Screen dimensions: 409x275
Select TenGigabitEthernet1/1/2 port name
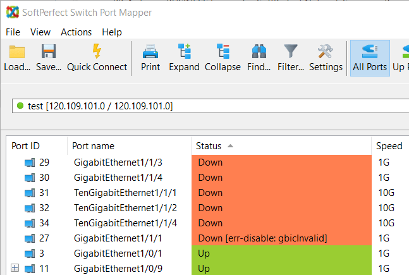click(x=125, y=208)
